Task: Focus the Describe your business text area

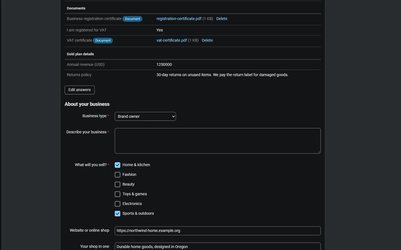Action: pyautogui.click(x=218, y=141)
